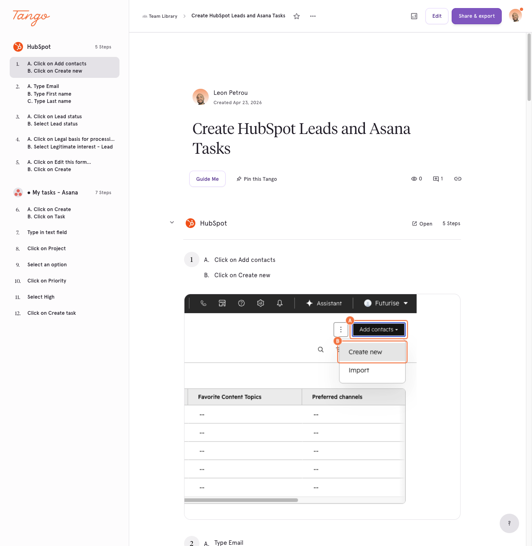Jump to sidebar step 5 Edit this form
The height and width of the screenshot is (546, 532).
[65, 166]
